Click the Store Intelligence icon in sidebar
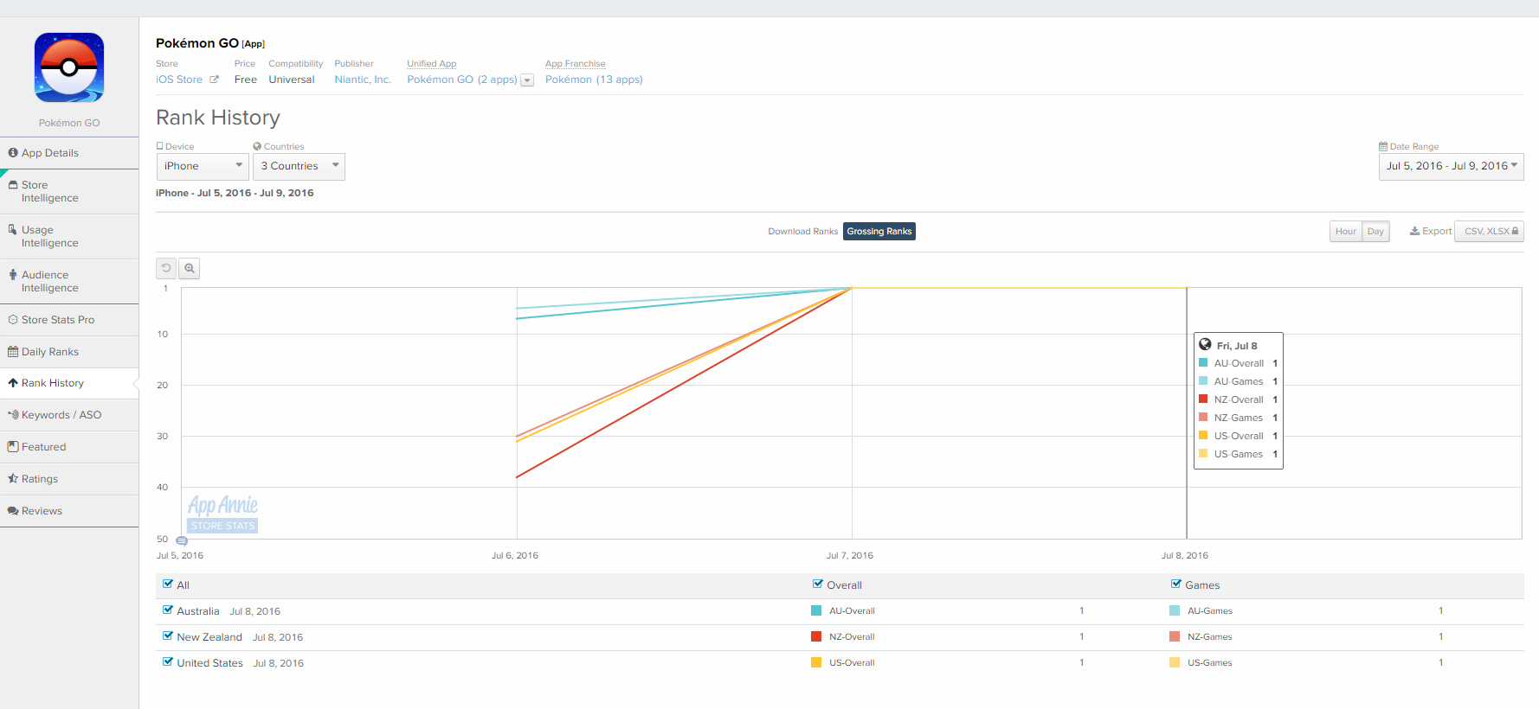Screen dimensions: 1539x709 (13, 185)
